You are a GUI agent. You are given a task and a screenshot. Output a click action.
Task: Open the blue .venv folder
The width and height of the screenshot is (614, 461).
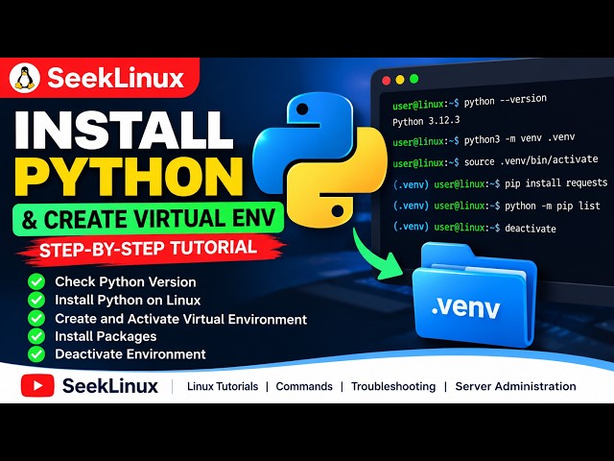pos(475,296)
